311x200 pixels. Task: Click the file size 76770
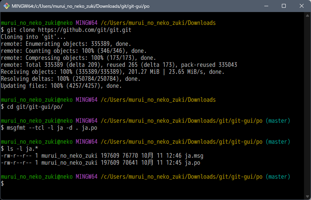click(x=130, y=156)
